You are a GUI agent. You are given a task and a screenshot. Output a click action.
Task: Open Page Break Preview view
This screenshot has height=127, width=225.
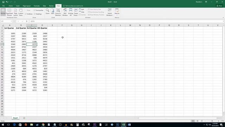9,12
